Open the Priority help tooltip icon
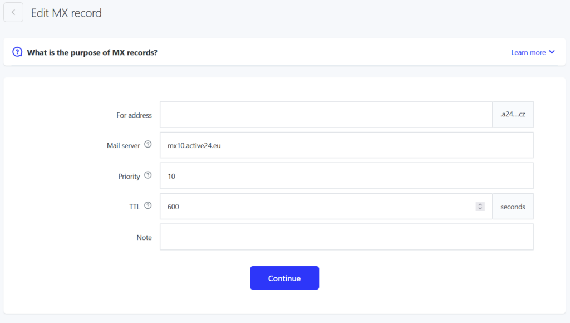 148,175
